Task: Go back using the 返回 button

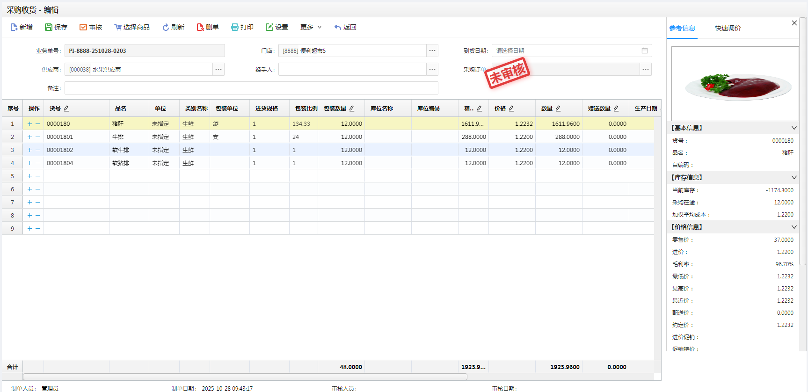Action: (x=345, y=27)
